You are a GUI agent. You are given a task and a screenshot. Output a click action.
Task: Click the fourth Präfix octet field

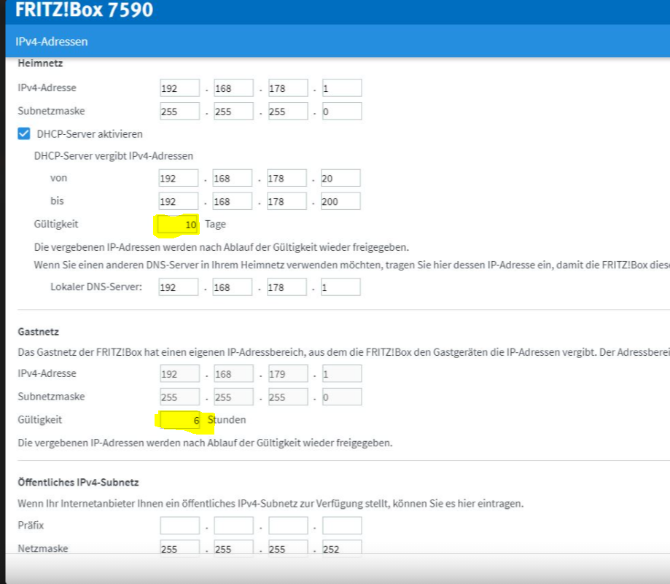pyautogui.click(x=342, y=526)
